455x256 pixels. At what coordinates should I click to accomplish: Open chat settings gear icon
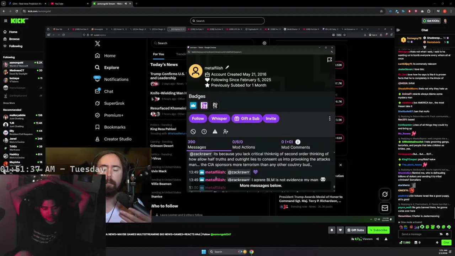pos(437,242)
